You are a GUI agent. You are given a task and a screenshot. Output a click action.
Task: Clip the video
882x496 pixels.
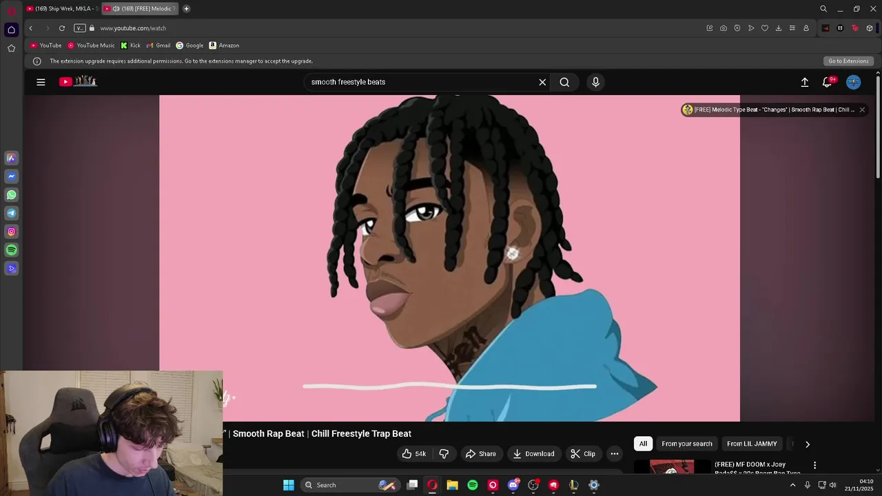click(x=583, y=454)
